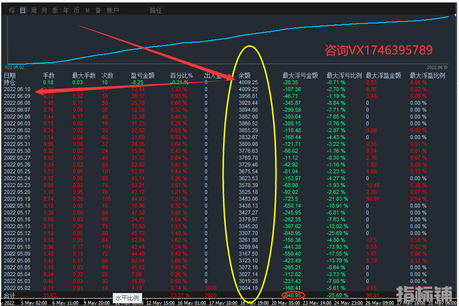Select the 2022.06.10 date row
Viewport: 459px width, 306px height.
click(17, 89)
